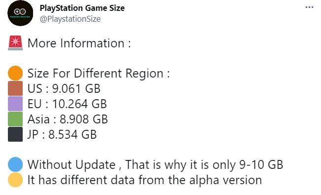The width and height of the screenshot is (321, 195).
Task: Click the green square beside Asia size
Action: [x=15, y=119]
